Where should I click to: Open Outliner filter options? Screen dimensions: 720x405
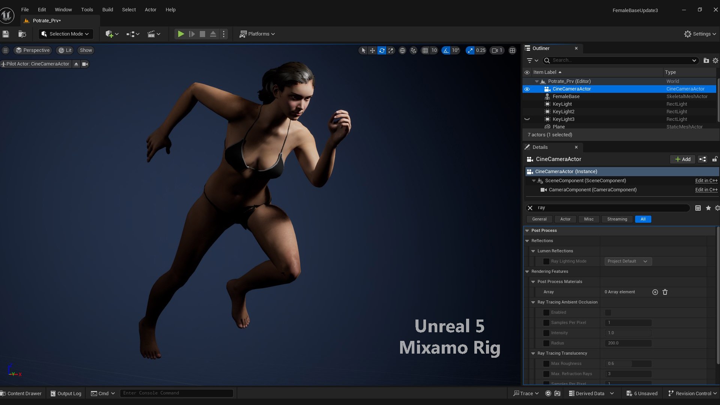point(532,60)
